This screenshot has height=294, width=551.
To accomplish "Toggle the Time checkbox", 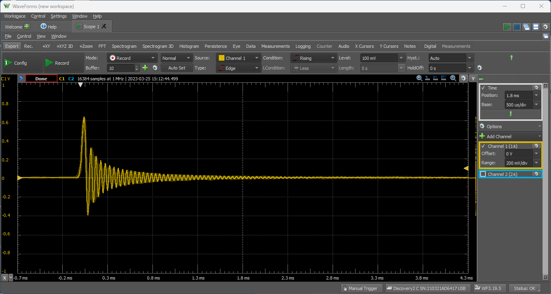I will pyautogui.click(x=483, y=88).
